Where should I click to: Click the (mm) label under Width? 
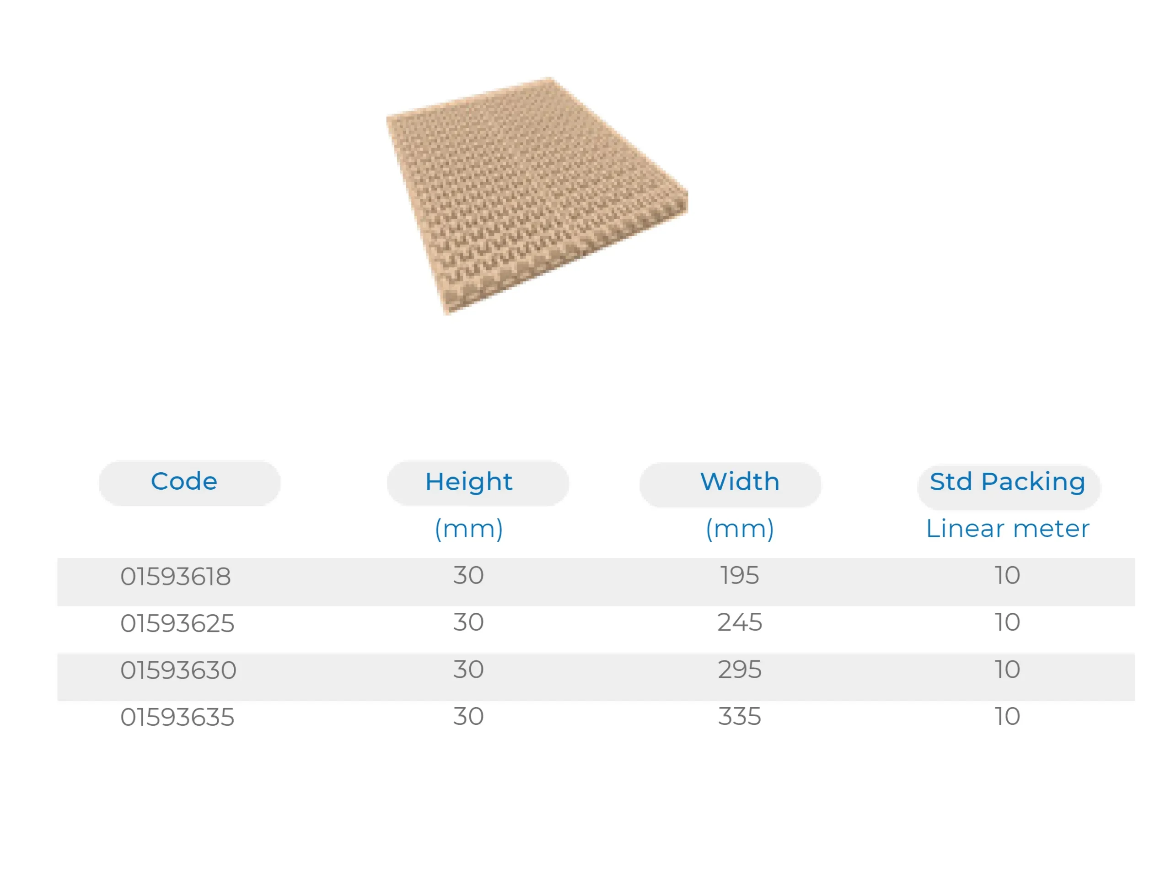(740, 529)
